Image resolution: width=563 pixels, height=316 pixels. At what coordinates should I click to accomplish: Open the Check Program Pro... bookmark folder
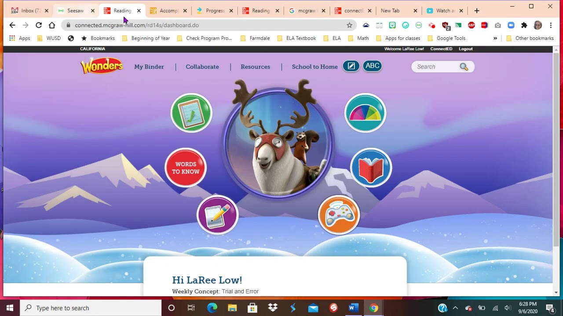click(x=204, y=38)
